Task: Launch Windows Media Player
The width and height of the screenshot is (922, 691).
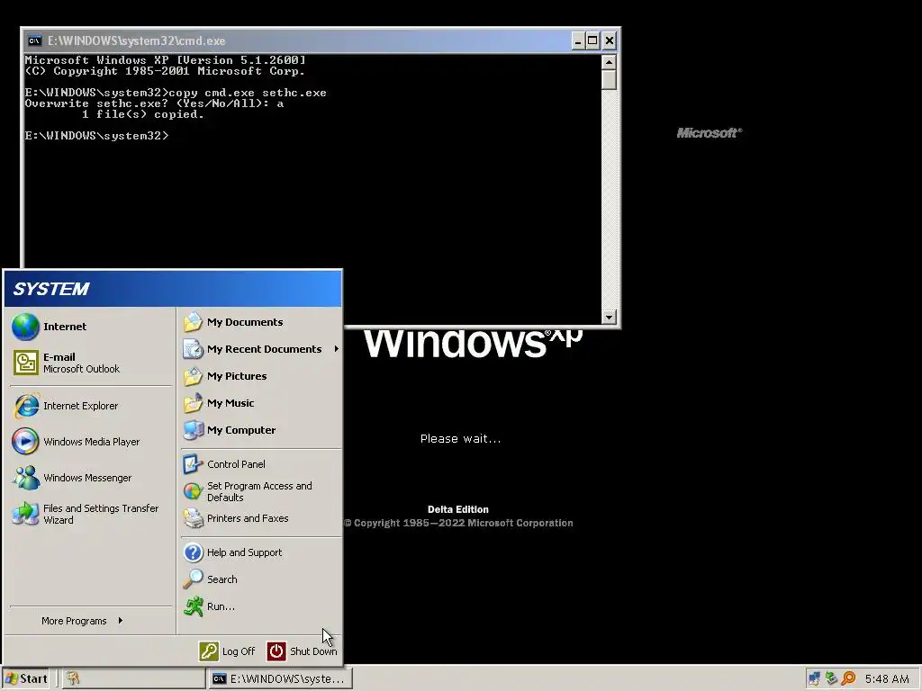Action: pyautogui.click(x=91, y=441)
